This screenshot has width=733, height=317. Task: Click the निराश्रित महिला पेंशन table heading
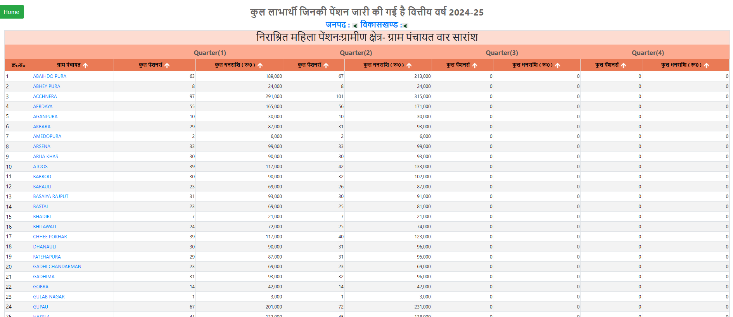point(367,37)
